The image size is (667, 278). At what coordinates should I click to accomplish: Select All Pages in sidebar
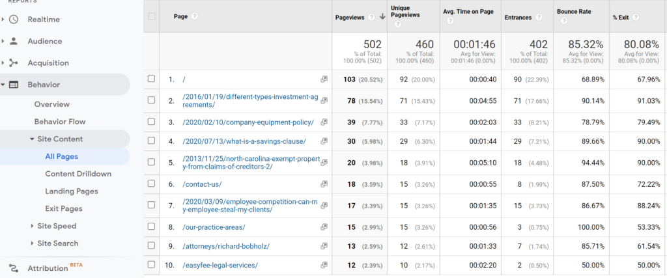tap(62, 156)
